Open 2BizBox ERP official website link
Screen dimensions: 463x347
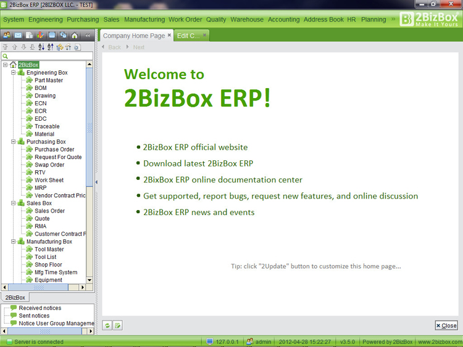coord(195,147)
